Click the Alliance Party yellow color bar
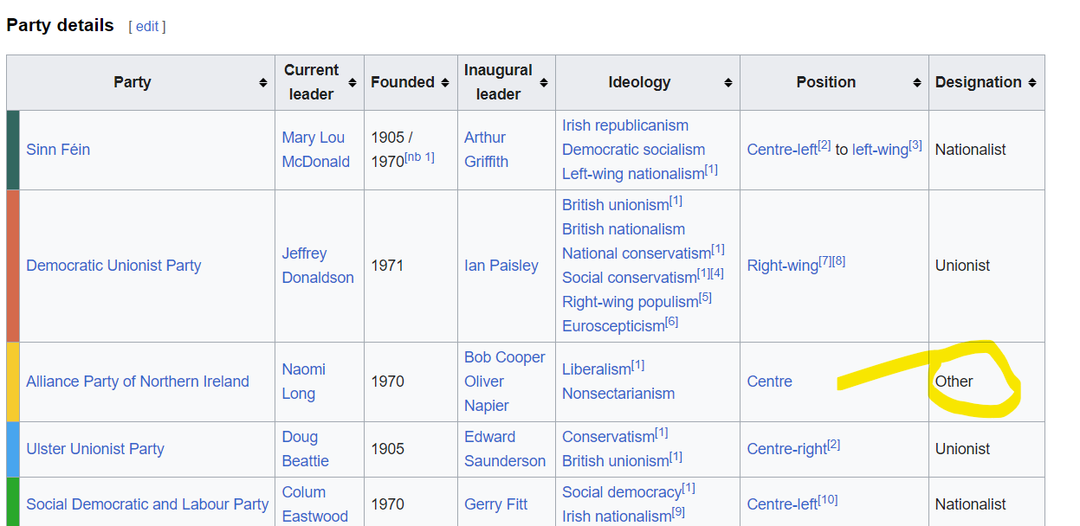 tap(13, 382)
